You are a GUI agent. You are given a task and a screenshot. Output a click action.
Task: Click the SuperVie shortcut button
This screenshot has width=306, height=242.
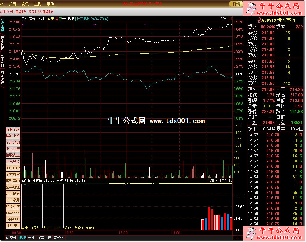[13, 213]
